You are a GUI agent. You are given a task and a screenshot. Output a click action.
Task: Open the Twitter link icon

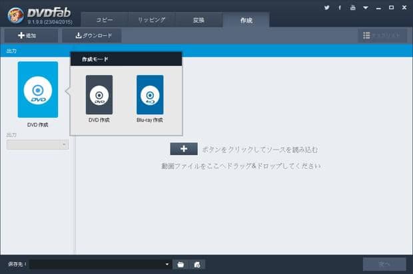pyautogui.click(x=326, y=7)
